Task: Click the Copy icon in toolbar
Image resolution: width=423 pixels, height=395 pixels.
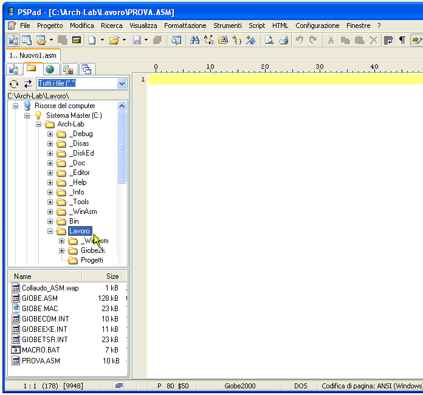Action: pyautogui.click(x=345, y=41)
